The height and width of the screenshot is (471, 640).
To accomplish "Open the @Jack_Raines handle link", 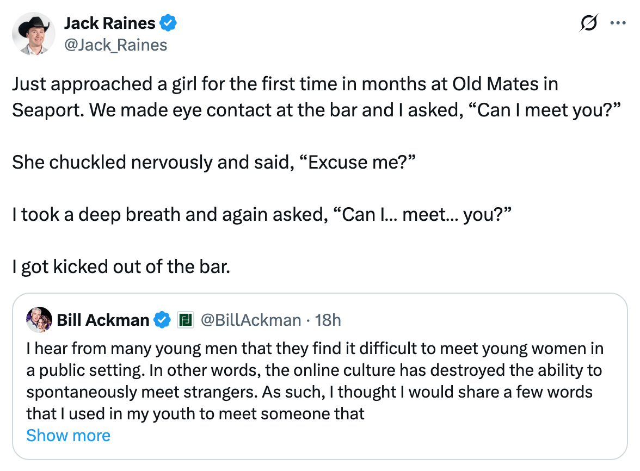I will [115, 45].
